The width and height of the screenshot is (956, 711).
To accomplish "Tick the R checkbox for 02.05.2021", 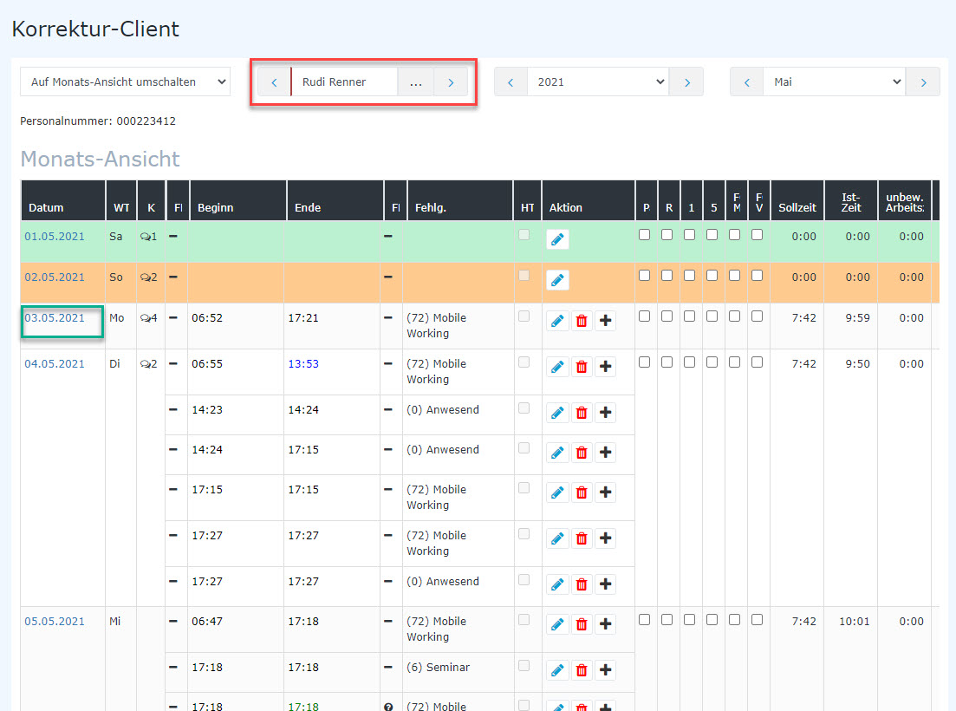I will [667, 276].
